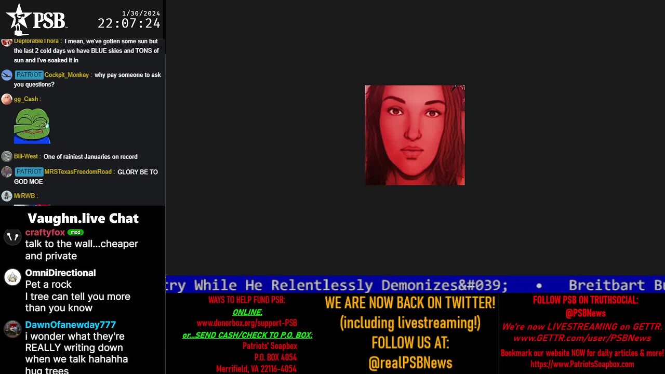Image resolution: width=665 pixels, height=374 pixels.
Task: Click 'WAYS TO HELP FUND PSB:' heading
Action: pos(247,300)
